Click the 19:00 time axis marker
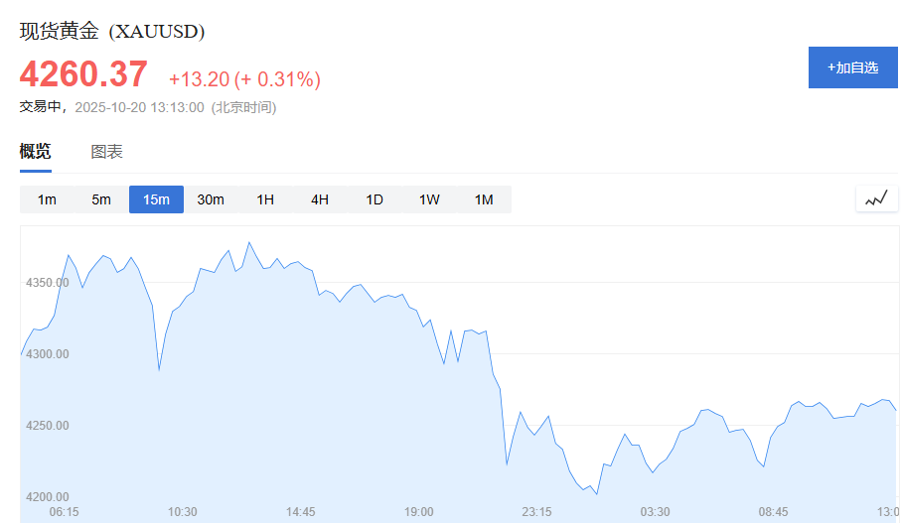The width and height of the screenshot is (901, 523). [419, 511]
